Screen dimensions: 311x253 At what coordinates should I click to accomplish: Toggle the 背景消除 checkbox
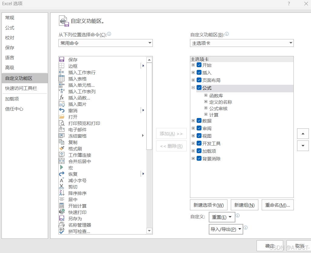click(x=199, y=158)
